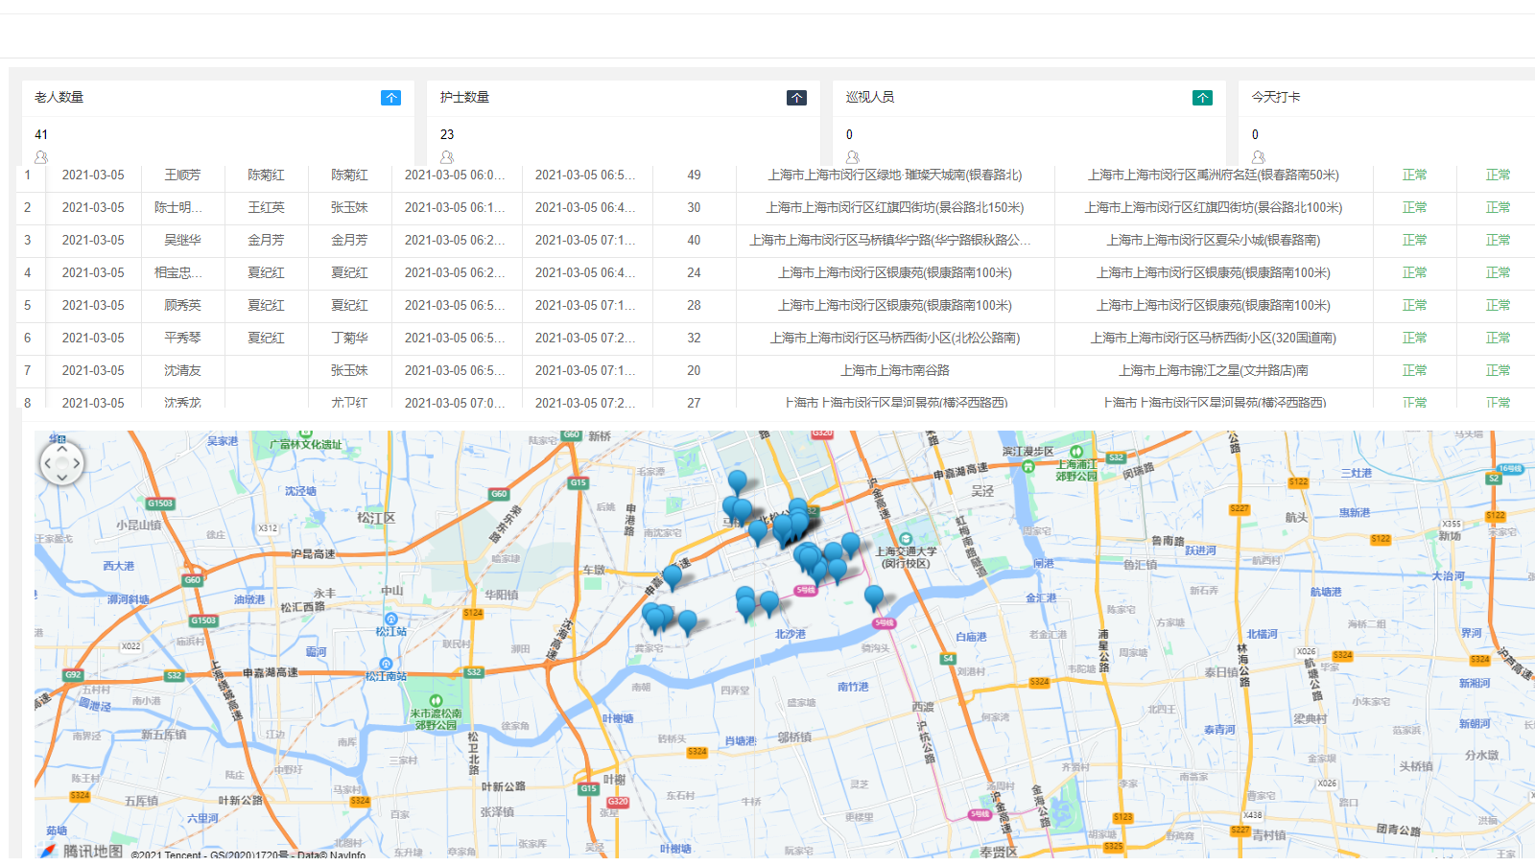Click duration value 30 in row 2
The width and height of the screenshot is (1535, 866).
click(x=694, y=207)
